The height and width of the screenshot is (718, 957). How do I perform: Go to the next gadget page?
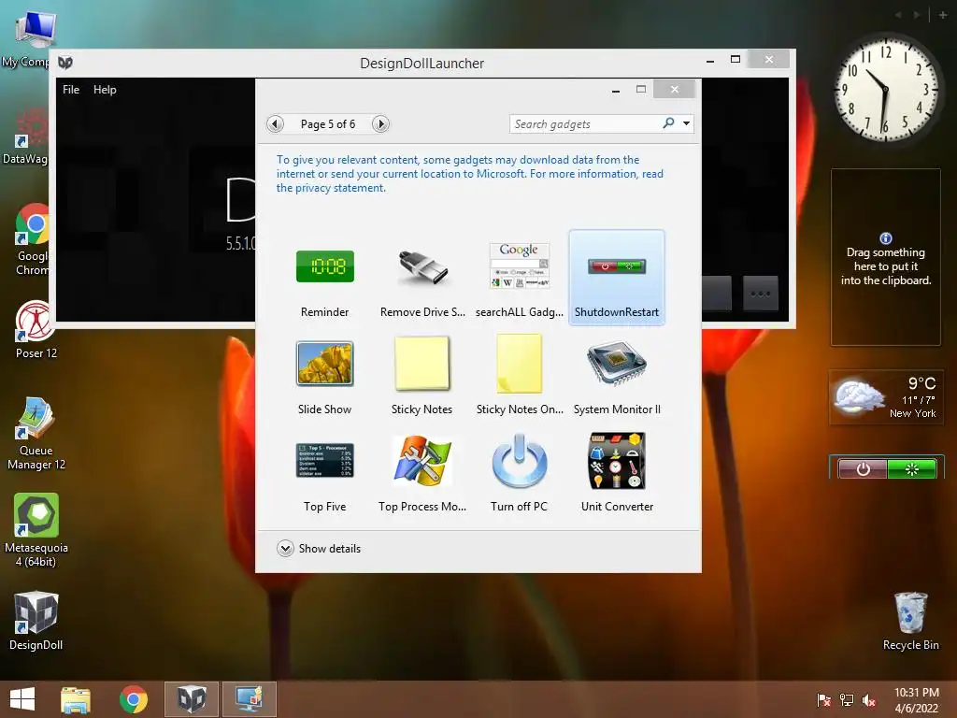pyautogui.click(x=381, y=124)
